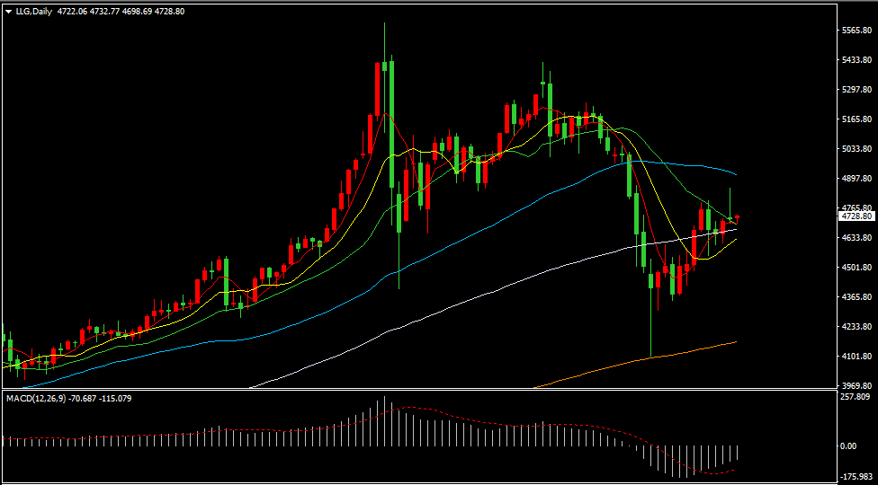The image size is (878, 485).
Task: Click the latest red candle at right edge
Action: [x=737, y=216]
